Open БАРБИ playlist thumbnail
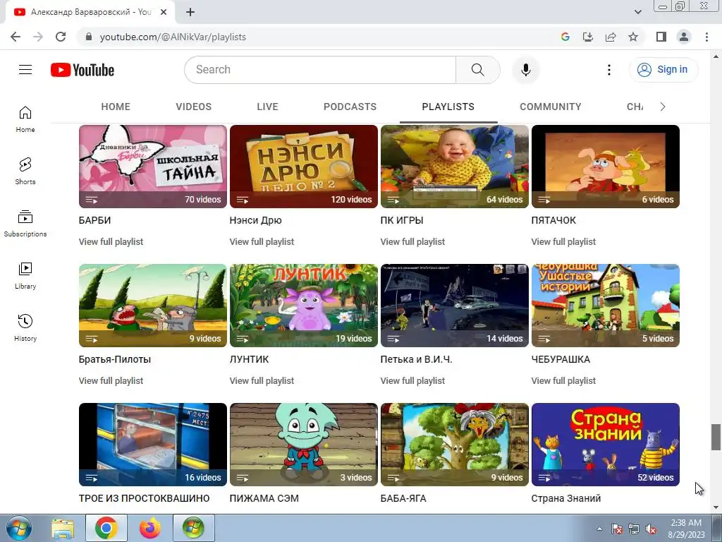The height and width of the screenshot is (542, 722). tap(153, 167)
